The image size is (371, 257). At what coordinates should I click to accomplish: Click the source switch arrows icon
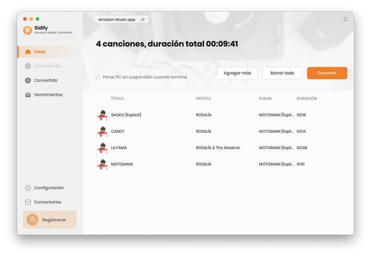[143, 19]
